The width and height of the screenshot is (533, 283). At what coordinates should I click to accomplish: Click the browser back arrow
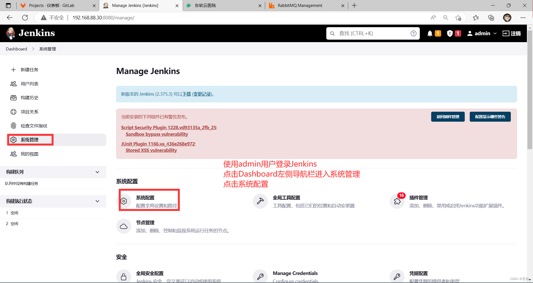(x=10, y=18)
